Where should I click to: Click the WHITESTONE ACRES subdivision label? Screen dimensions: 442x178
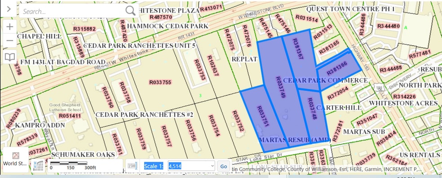pyautogui.click(x=404, y=103)
